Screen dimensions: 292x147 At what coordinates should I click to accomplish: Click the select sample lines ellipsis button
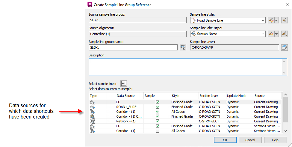124,84
